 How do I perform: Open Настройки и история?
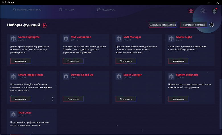click(x=194, y=25)
